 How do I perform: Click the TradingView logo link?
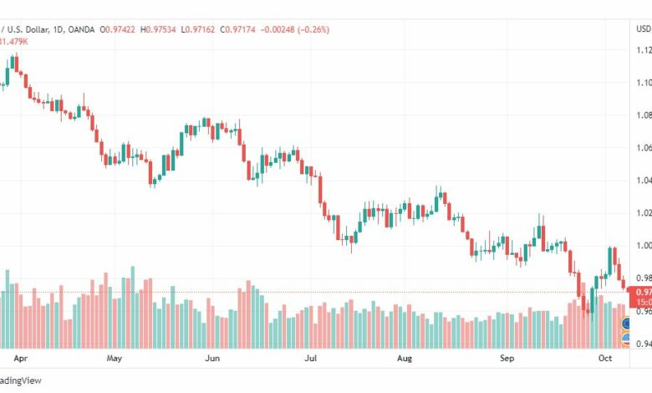(20, 380)
